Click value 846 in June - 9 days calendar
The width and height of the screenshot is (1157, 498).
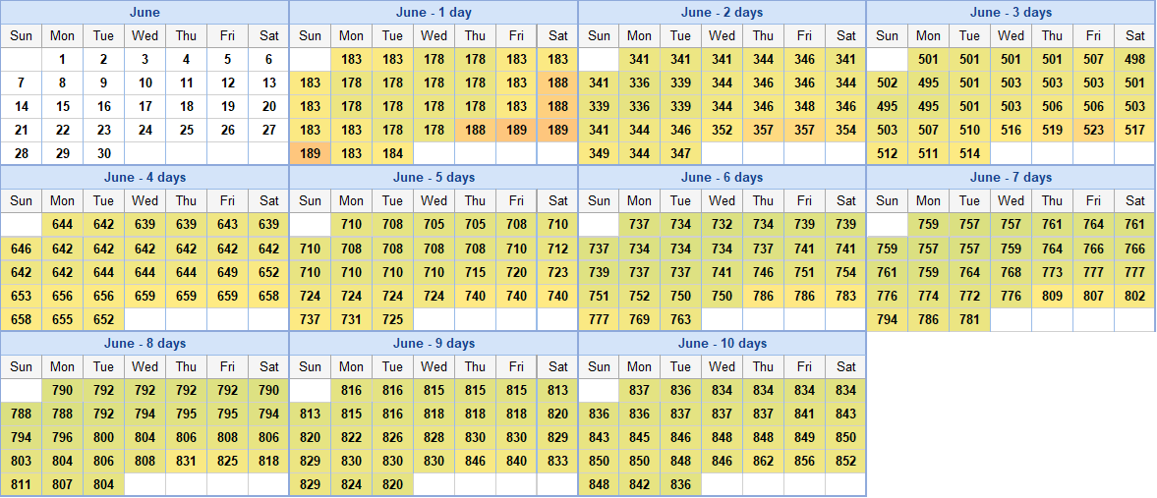(475, 462)
